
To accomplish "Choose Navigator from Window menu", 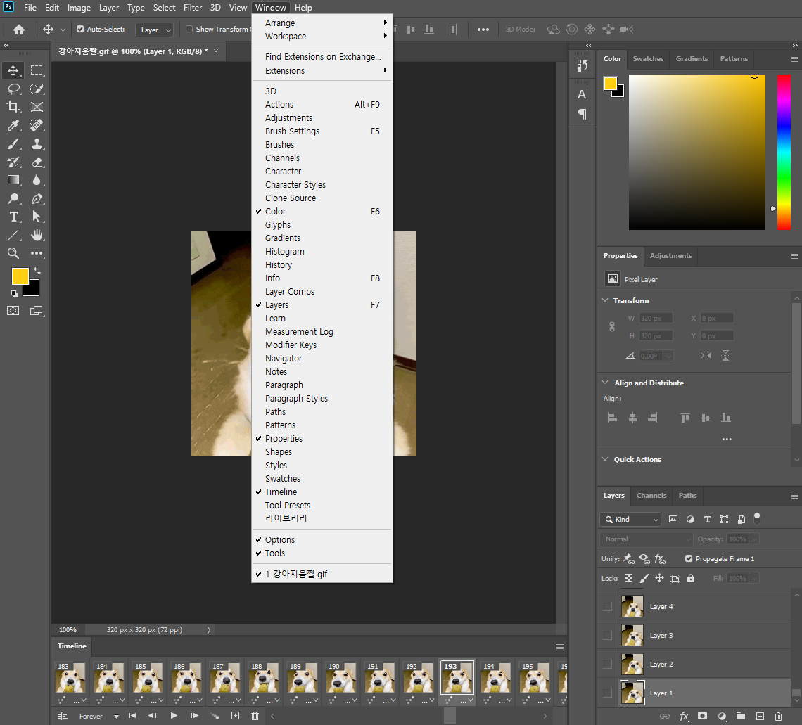I will (322, 359).
